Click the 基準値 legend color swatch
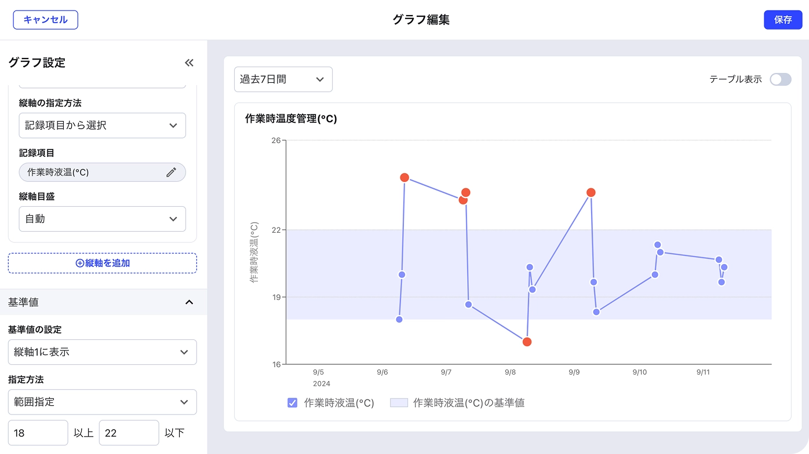 click(399, 403)
